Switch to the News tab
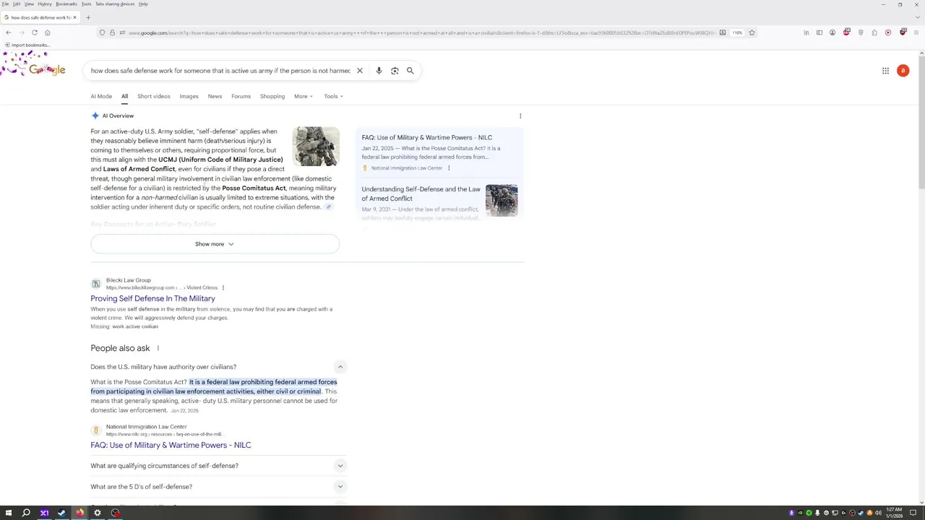 pyautogui.click(x=215, y=96)
